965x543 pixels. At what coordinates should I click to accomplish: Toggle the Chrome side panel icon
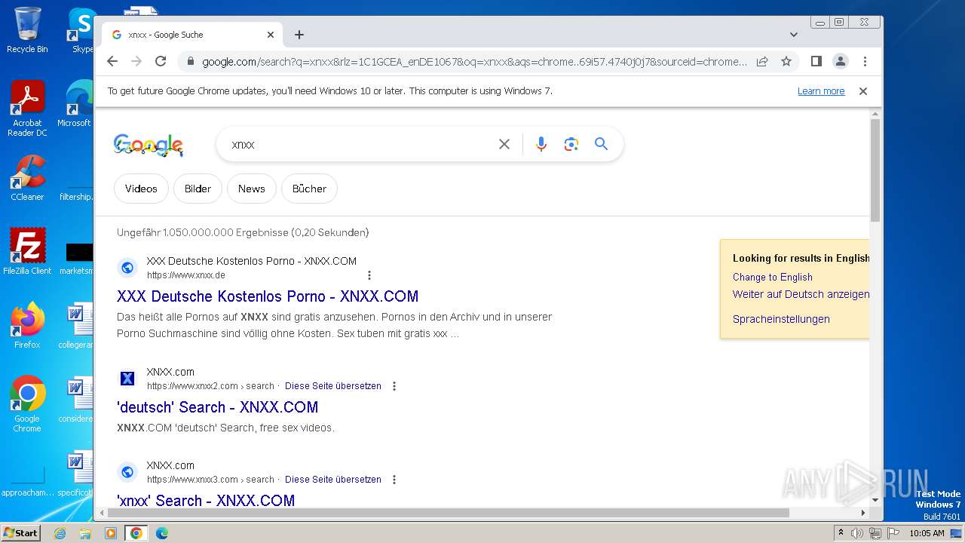pos(816,61)
